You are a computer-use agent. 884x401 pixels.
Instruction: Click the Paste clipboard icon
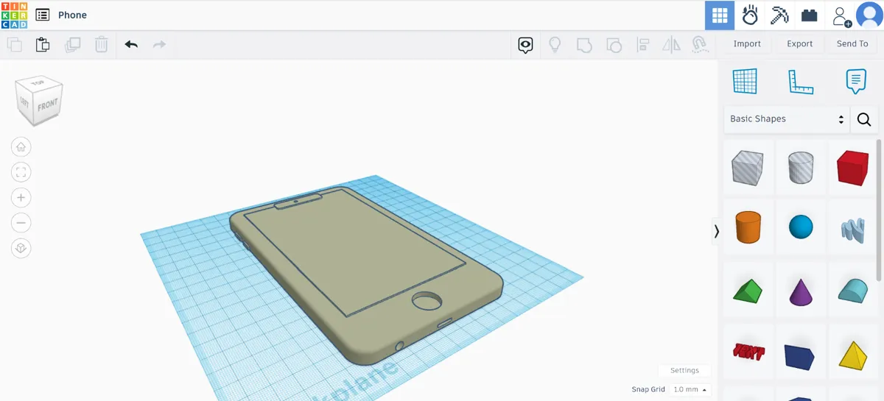(43, 45)
